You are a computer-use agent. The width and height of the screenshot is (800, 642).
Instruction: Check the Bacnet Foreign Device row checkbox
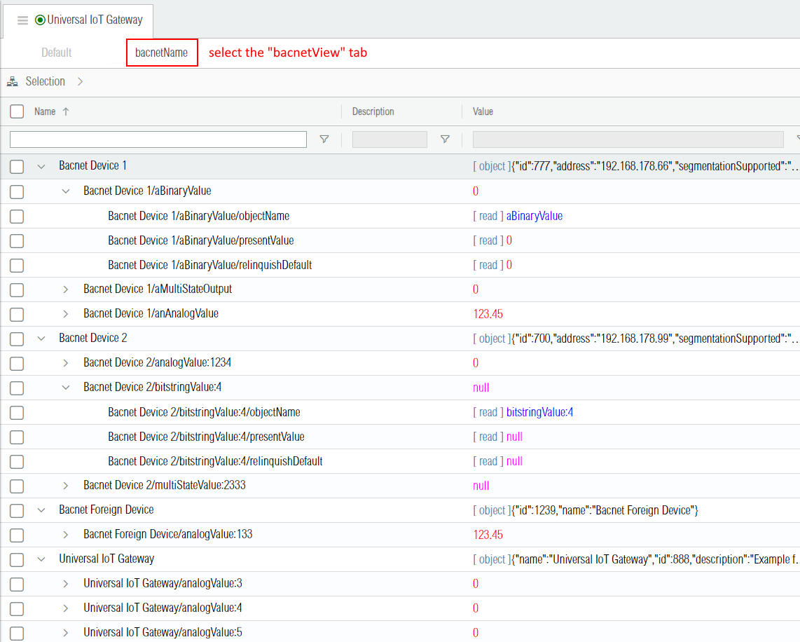[x=17, y=510]
